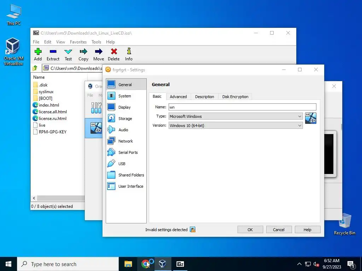Open Shared Folders settings category
Screen dimensions: 362x271
126,175
